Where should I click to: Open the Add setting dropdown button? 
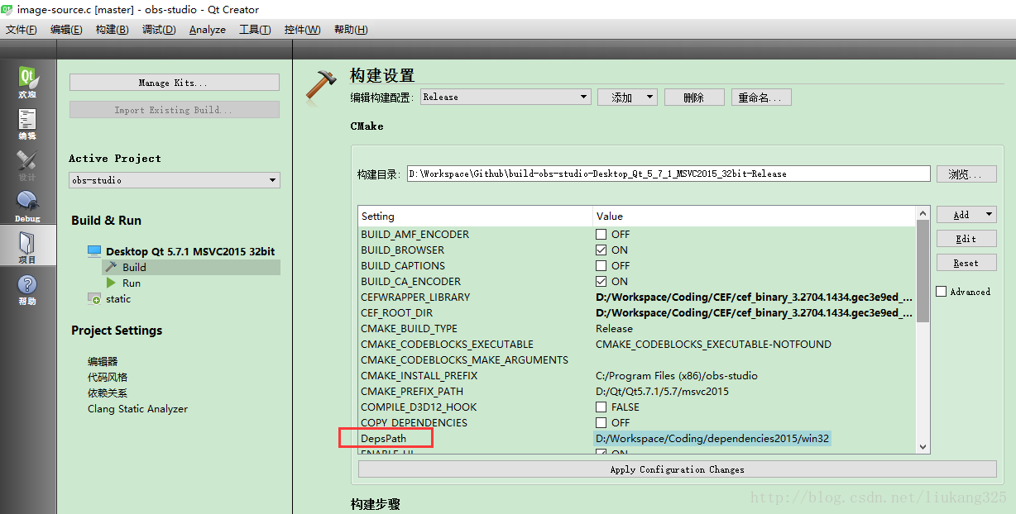[966, 215]
